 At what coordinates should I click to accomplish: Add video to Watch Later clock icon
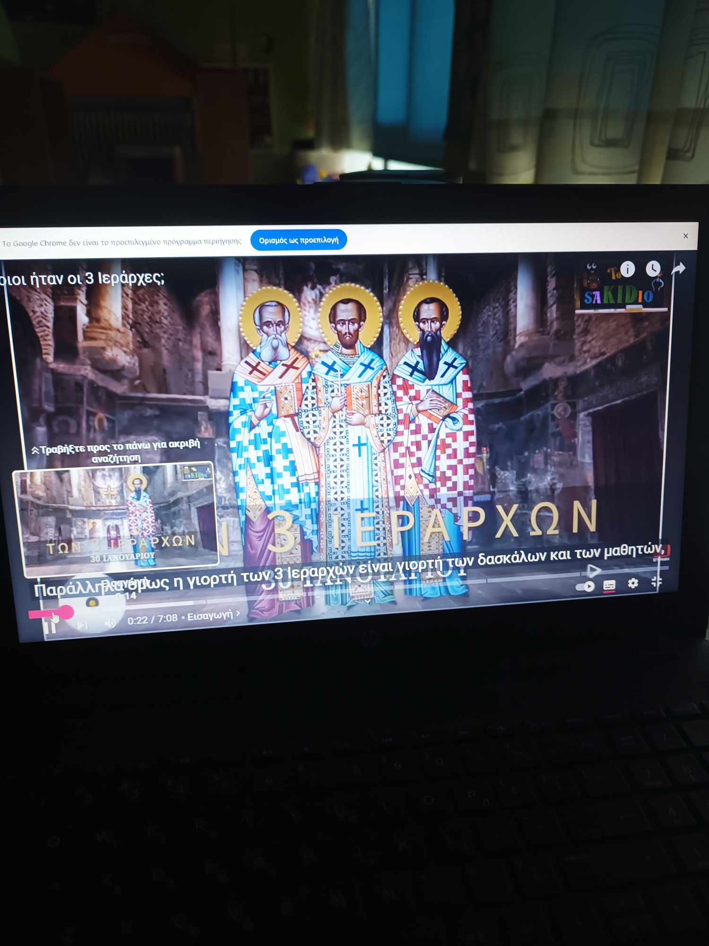653,268
